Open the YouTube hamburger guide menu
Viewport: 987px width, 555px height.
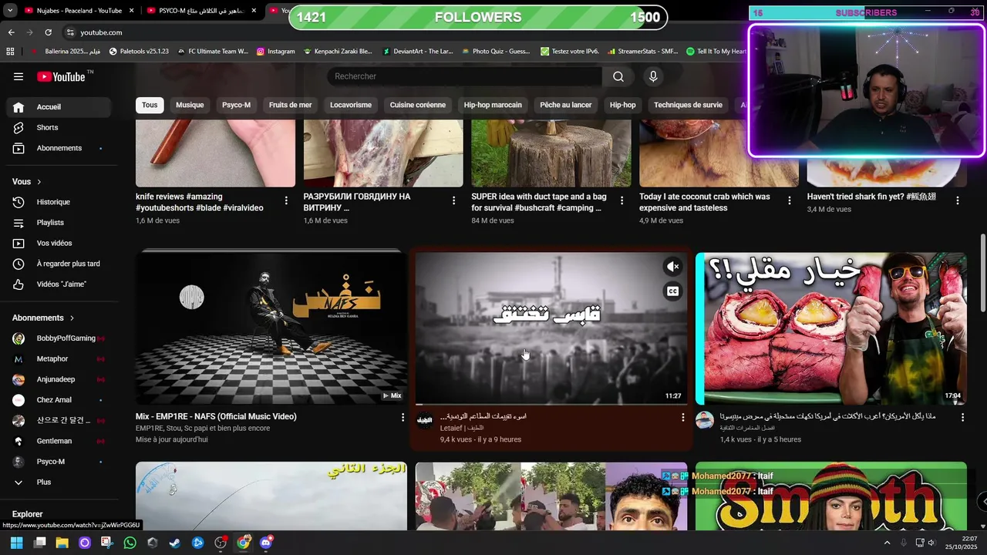click(19, 76)
